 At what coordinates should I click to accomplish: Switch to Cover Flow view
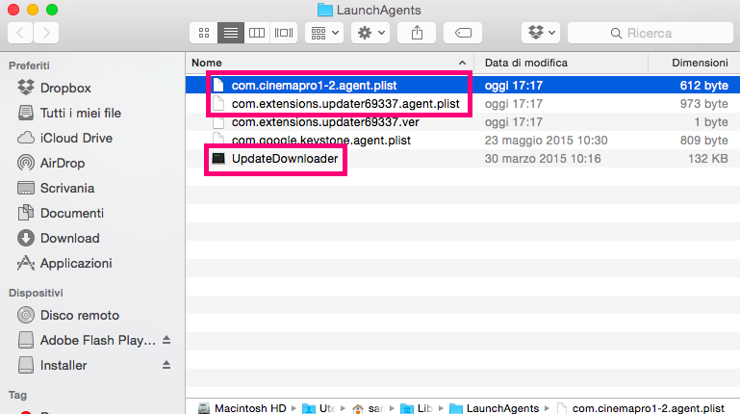click(284, 33)
